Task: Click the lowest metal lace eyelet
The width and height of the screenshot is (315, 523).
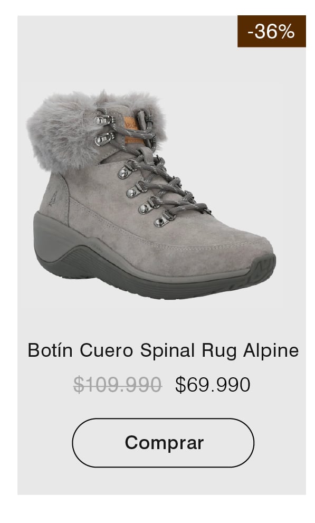Action: tap(163, 220)
